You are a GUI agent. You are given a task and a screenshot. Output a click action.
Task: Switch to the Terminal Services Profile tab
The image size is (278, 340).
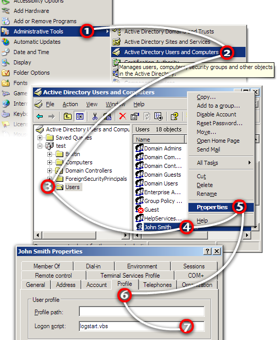130,276
